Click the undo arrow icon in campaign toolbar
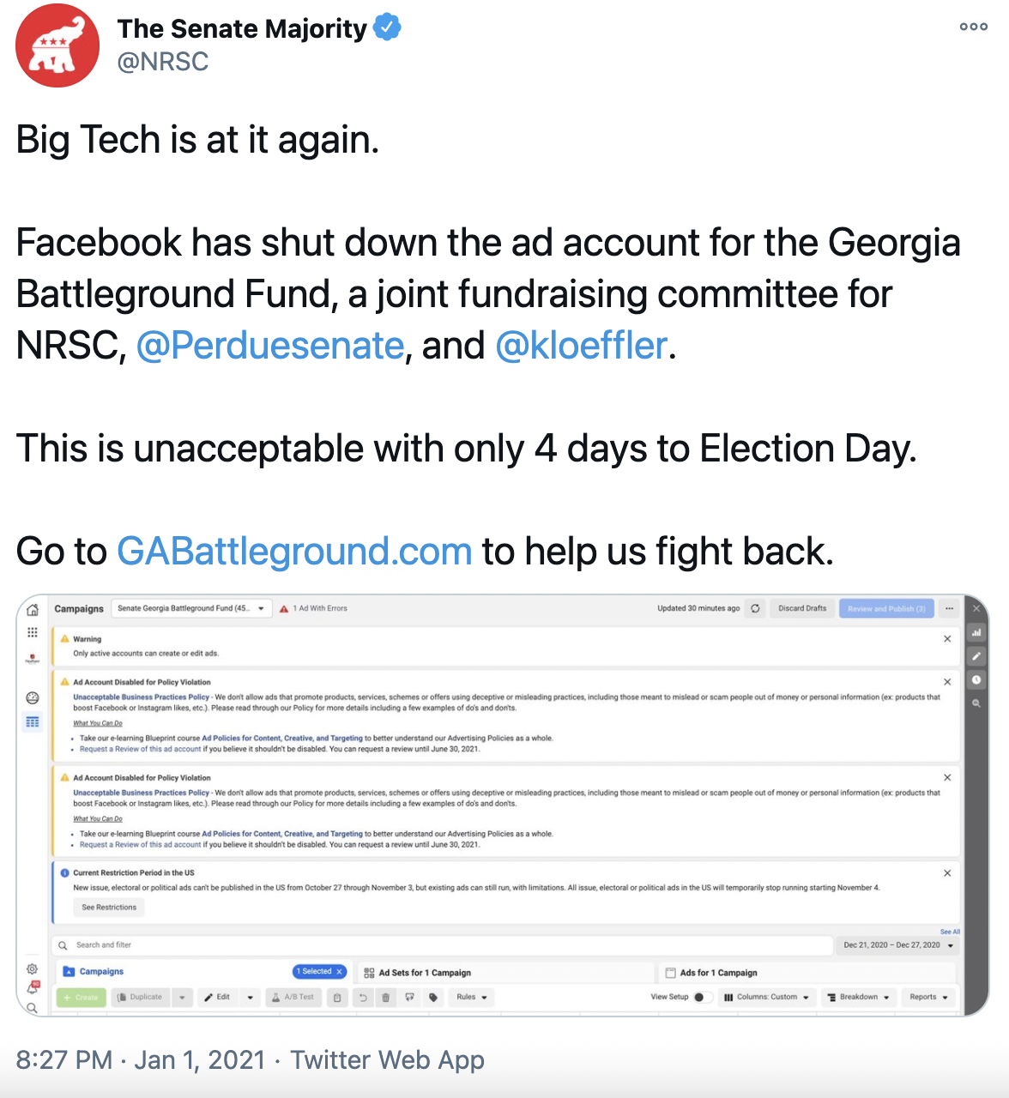This screenshot has width=1009, height=1098. pos(362,997)
